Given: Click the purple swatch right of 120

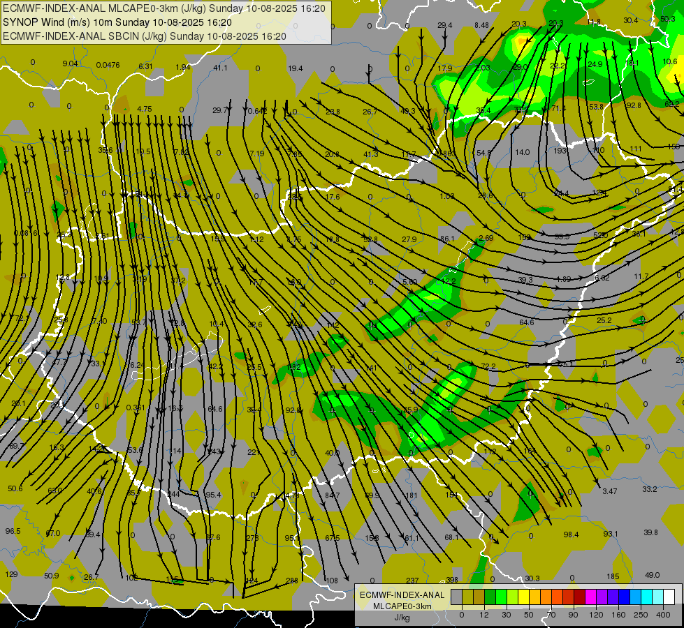Looking at the screenshot, I should (602, 597).
